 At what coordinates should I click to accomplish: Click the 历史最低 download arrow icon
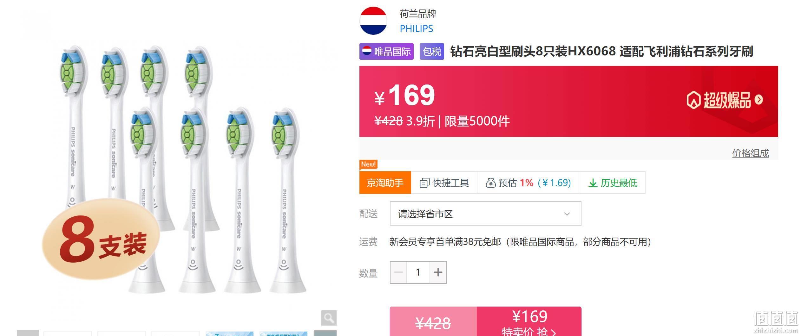(x=593, y=183)
